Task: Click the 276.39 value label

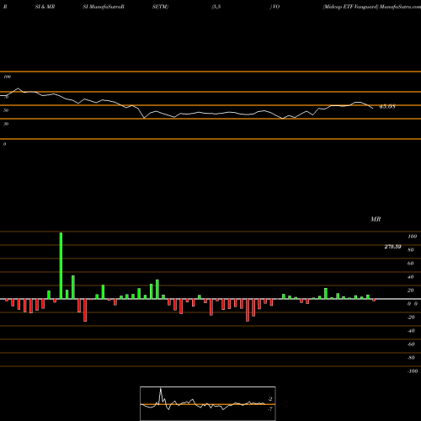Action: [392, 247]
